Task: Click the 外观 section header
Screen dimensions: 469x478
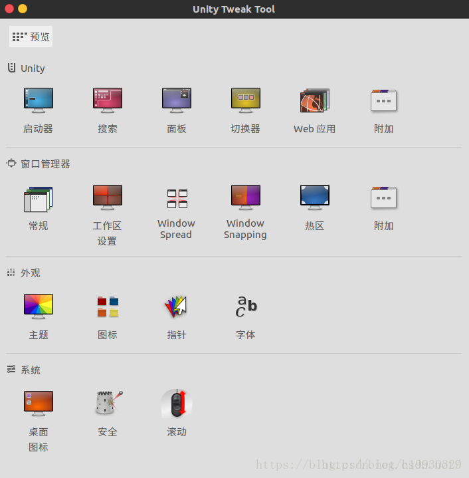Action: point(23,273)
